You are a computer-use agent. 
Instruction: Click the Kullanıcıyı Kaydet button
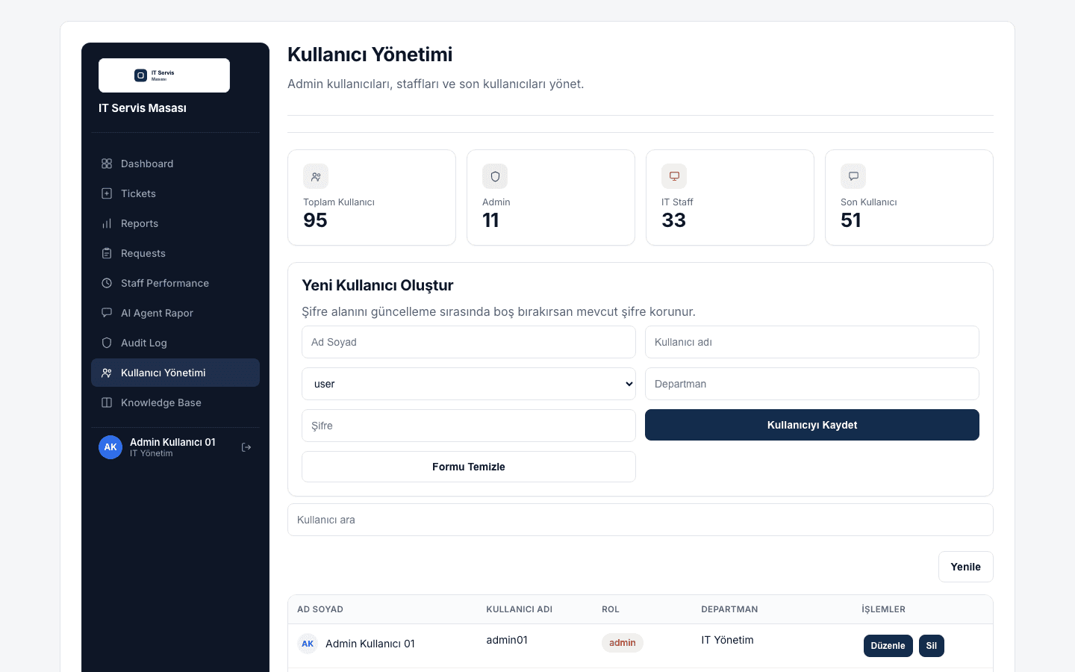coord(812,425)
